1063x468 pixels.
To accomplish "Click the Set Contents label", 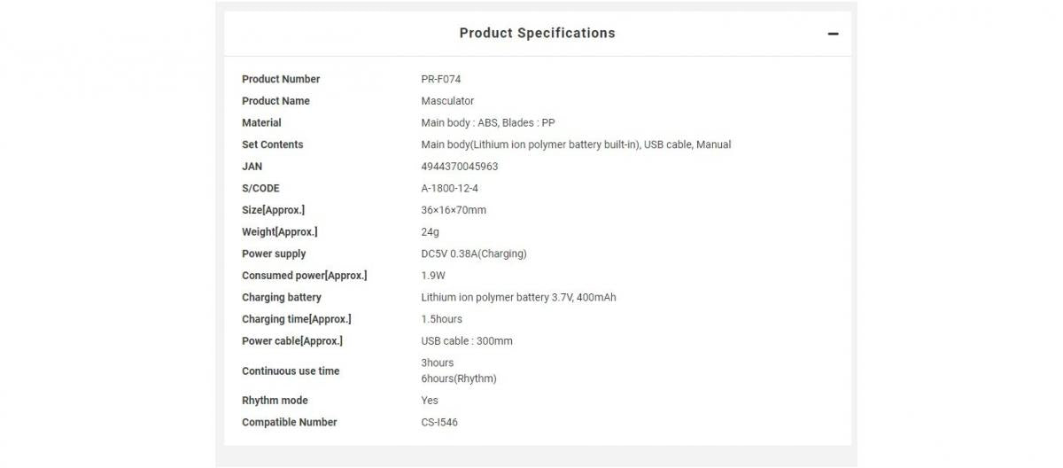I will click(x=272, y=144).
